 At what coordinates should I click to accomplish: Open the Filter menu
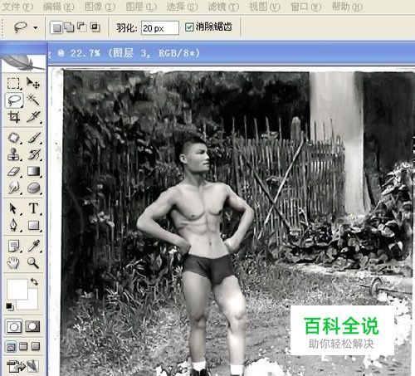(x=223, y=7)
